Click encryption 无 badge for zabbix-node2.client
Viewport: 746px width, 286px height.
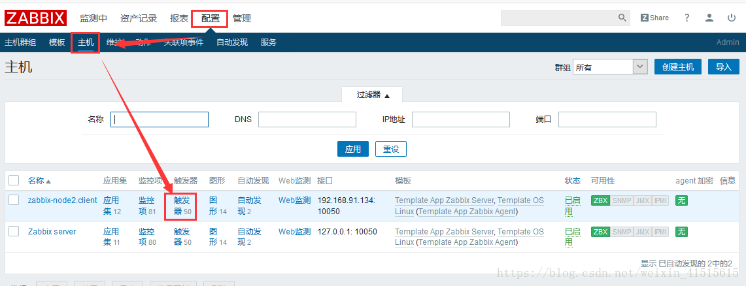[681, 200]
